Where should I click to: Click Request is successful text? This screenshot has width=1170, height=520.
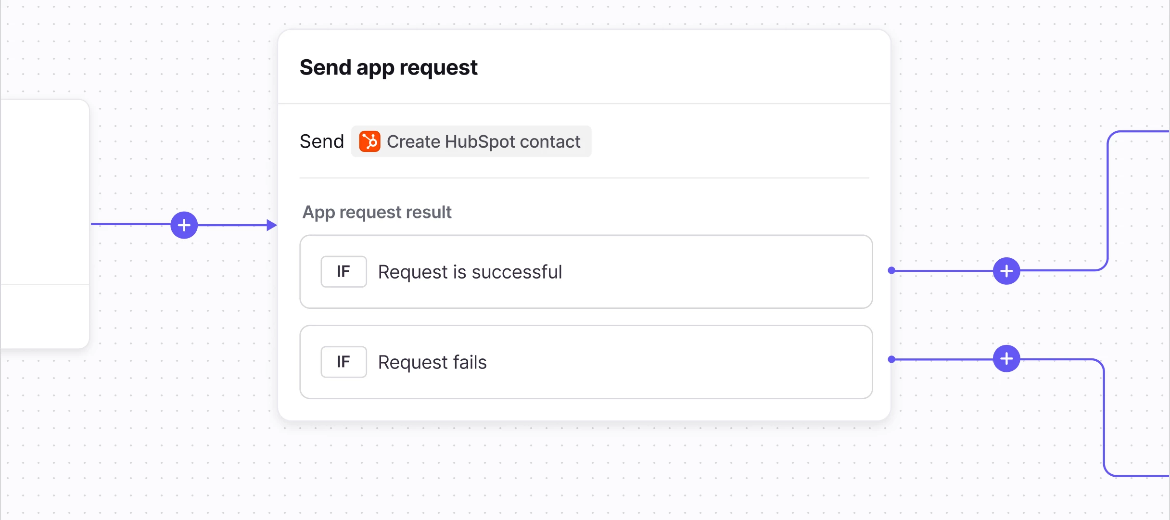470,272
